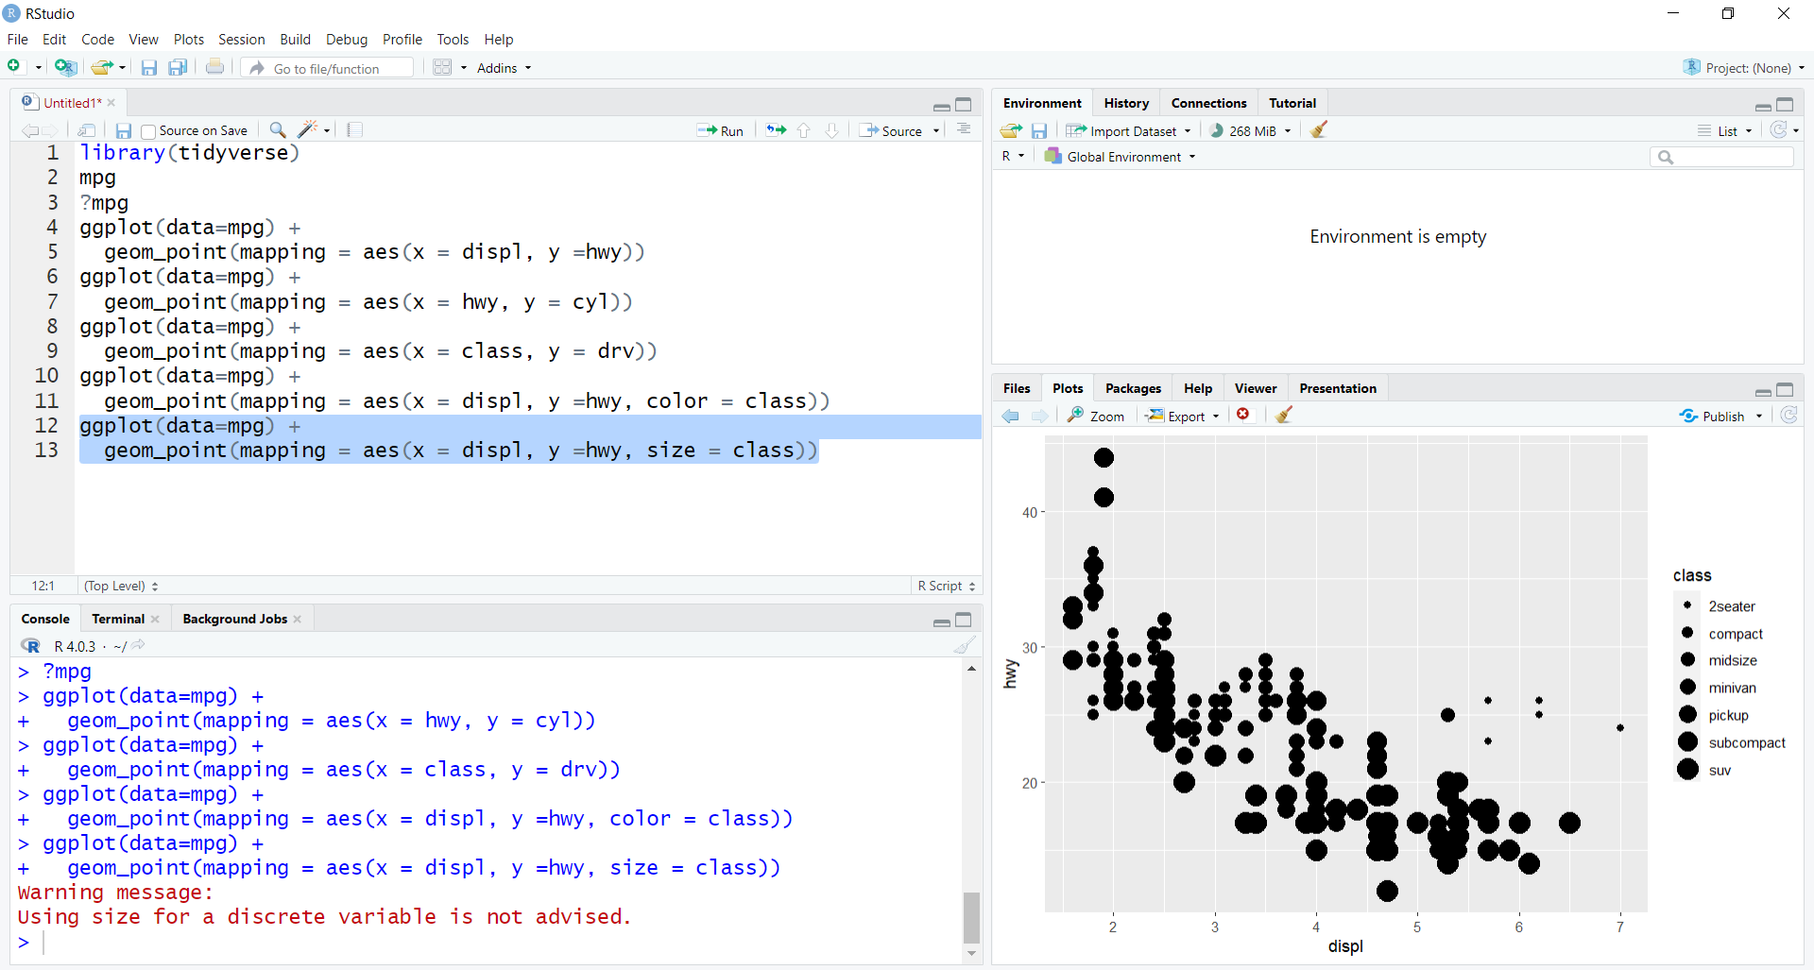This screenshot has width=1814, height=970.
Task: Click the Code tools magic wand icon
Action: (x=308, y=130)
